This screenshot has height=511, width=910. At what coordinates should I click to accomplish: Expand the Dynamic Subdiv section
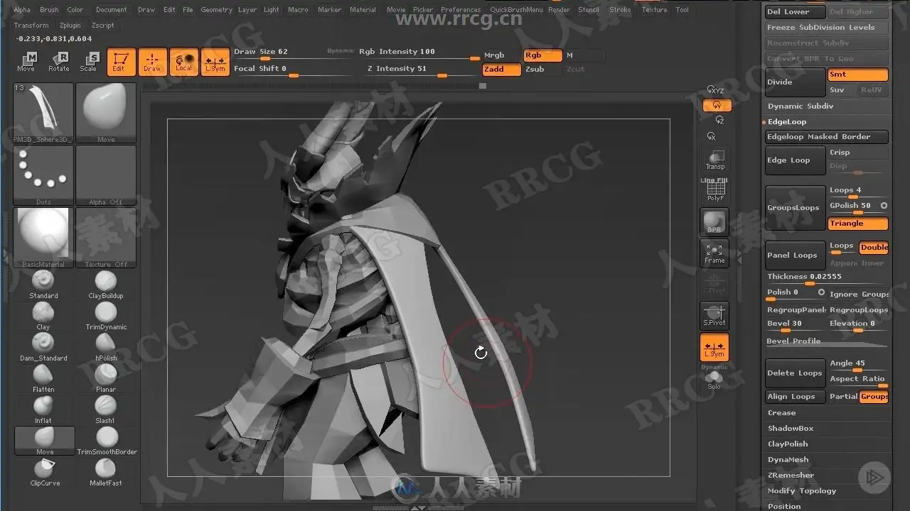801,106
